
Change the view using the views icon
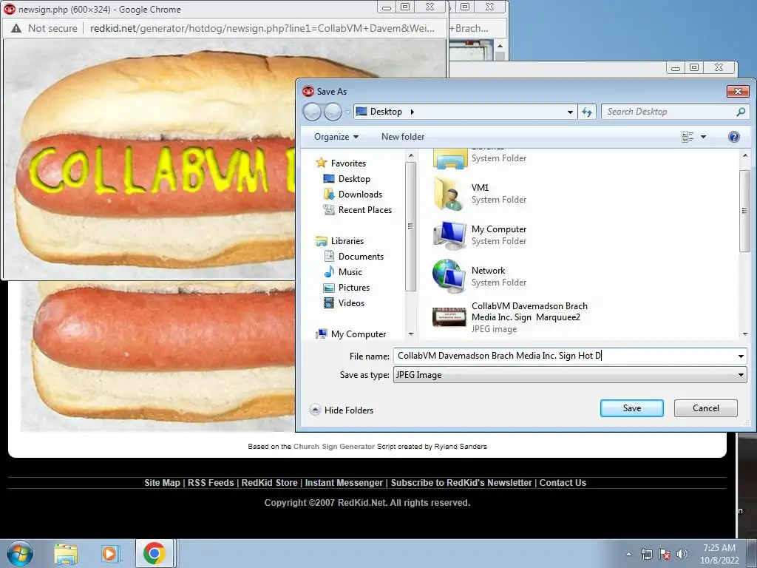click(688, 137)
